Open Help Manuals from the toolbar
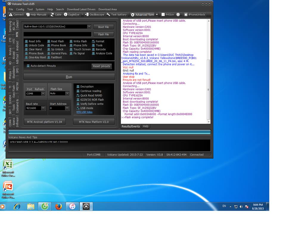This screenshot has height=228, width=286. 36,15
